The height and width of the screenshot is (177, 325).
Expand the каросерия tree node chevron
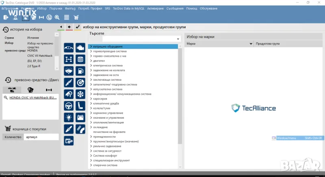pos(91,99)
